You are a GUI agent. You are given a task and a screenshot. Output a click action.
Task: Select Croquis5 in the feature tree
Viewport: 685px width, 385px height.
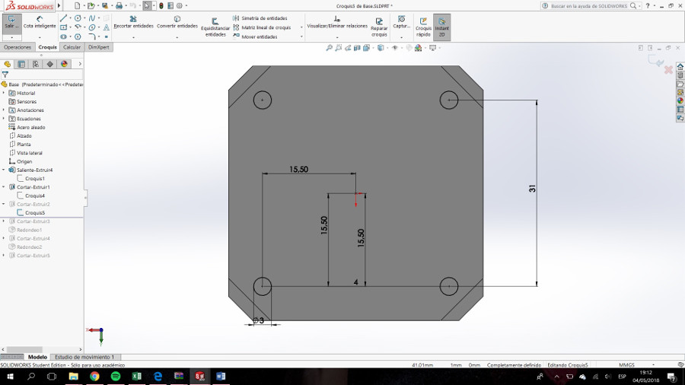click(x=35, y=212)
